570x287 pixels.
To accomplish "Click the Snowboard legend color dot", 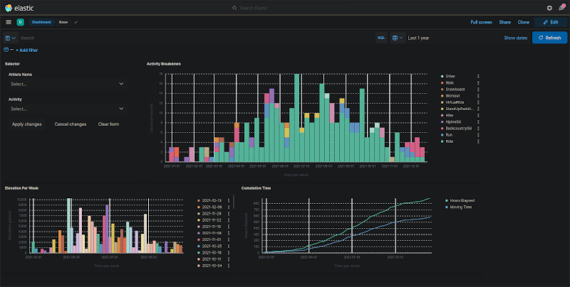I will point(442,90).
